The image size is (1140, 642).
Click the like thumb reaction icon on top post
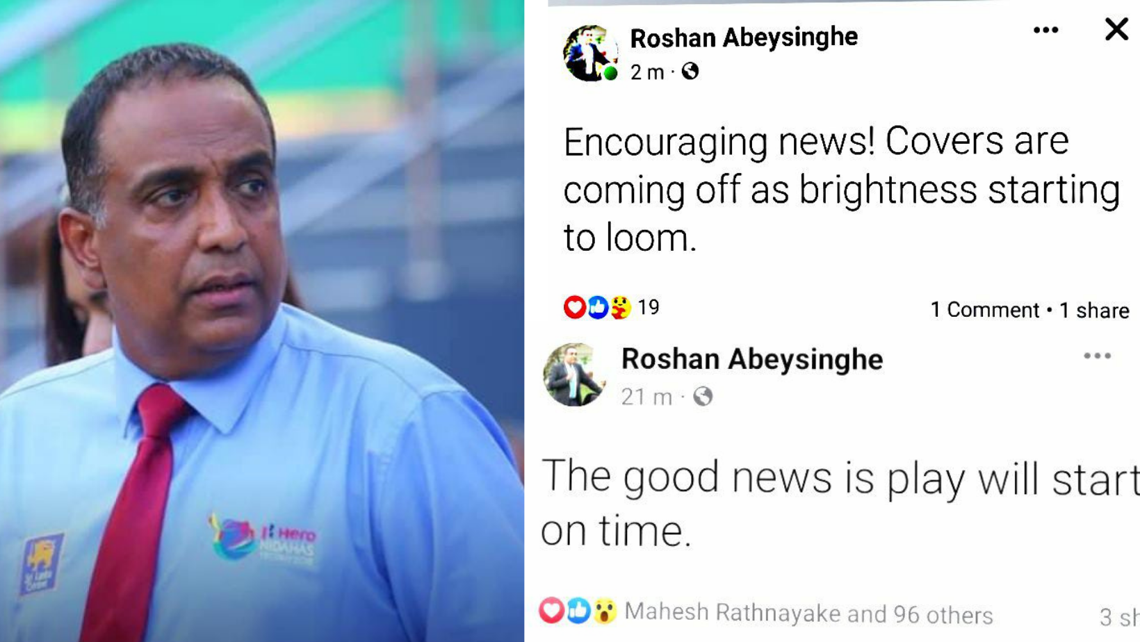pos(597,307)
